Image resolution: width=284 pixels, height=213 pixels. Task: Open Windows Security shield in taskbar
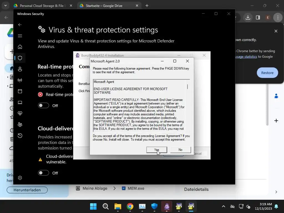coord(154,206)
